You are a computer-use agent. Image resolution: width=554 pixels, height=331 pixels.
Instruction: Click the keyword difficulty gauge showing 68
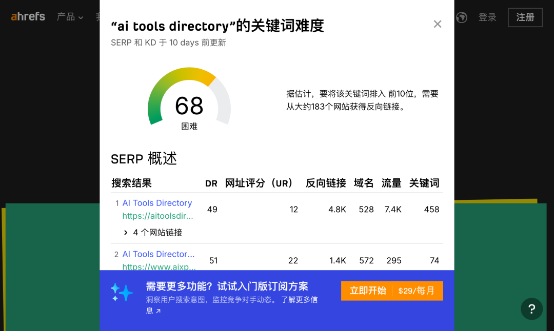(x=189, y=97)
